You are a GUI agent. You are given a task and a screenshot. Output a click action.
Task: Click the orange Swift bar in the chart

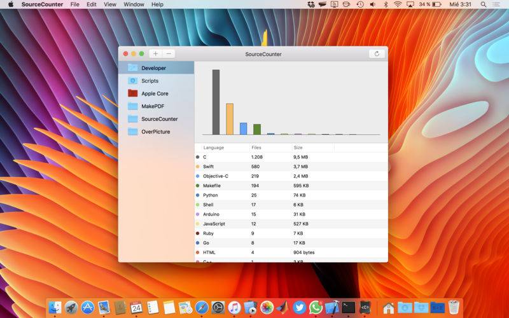pyautogui.click(x=230, y=119)
